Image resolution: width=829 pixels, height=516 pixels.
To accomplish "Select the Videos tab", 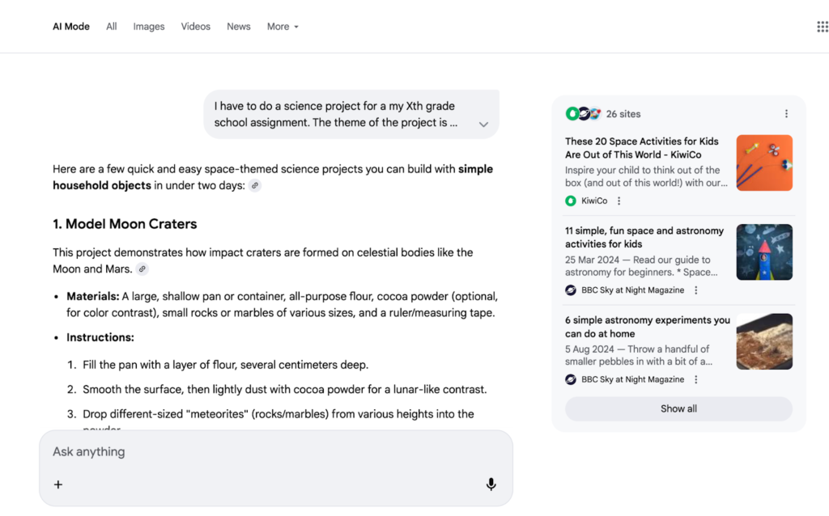I will click(195, 26).
